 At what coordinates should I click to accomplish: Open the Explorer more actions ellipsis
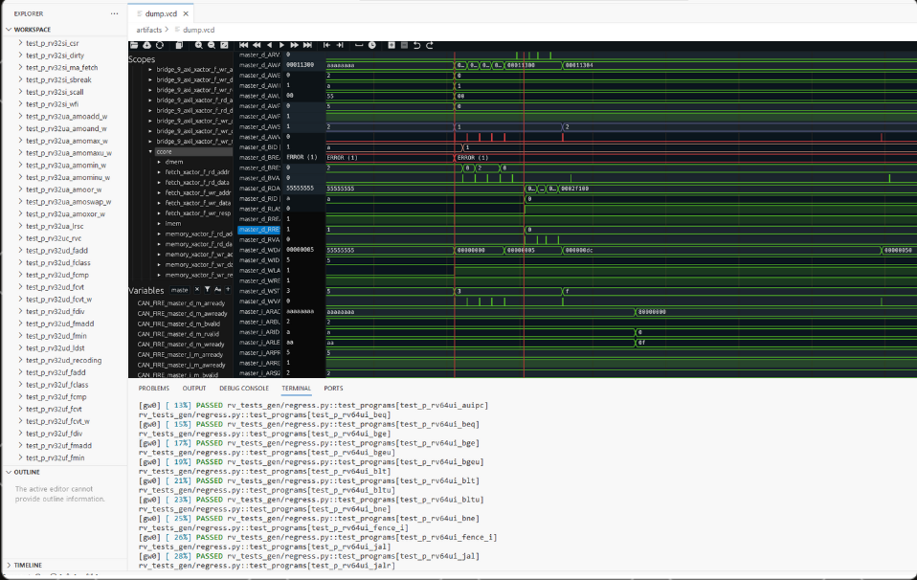click(x=114, y=13)
